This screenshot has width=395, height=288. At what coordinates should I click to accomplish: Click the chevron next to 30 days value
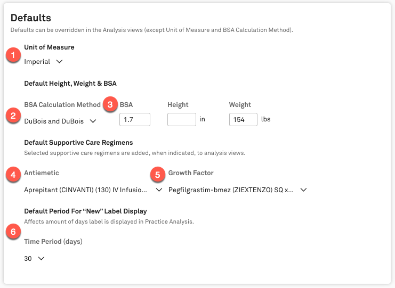[x=41, y=259]
